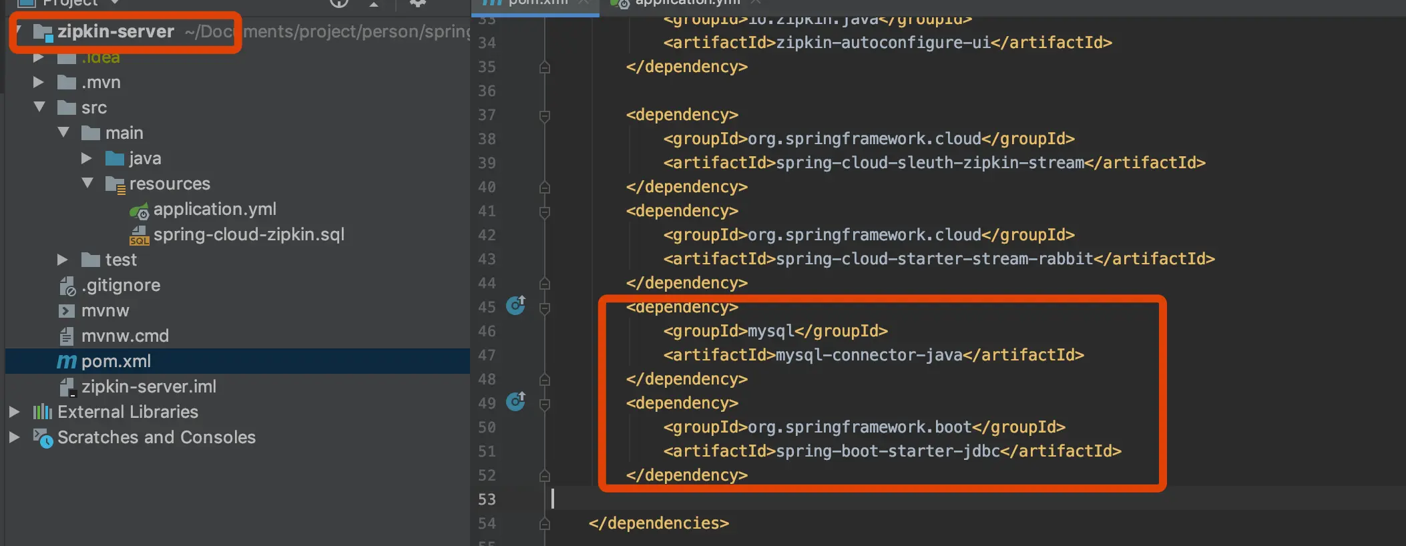Click fold end marker at line 35

pyautogui.click(x=545, y=67)
